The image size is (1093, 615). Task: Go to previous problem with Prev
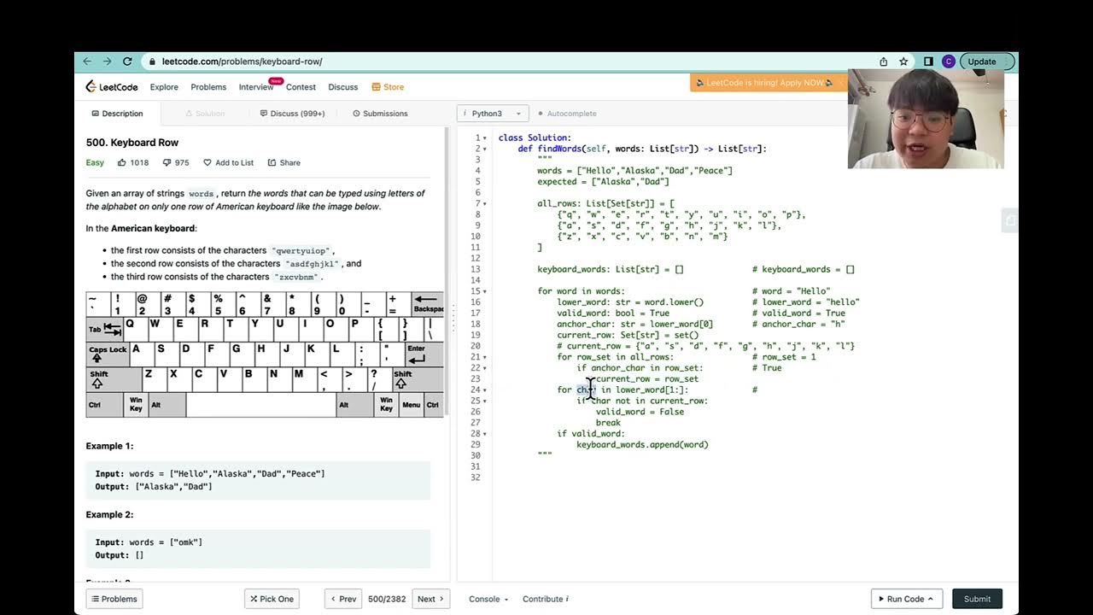(343, 599)
